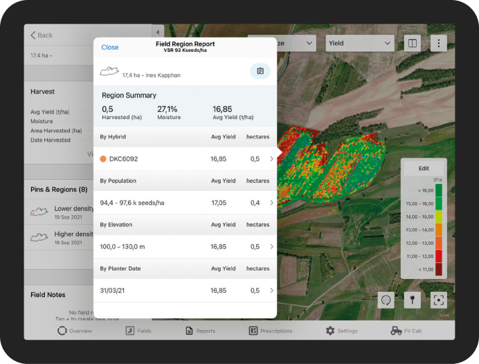Switch to the Fields tab

(138, 331)
